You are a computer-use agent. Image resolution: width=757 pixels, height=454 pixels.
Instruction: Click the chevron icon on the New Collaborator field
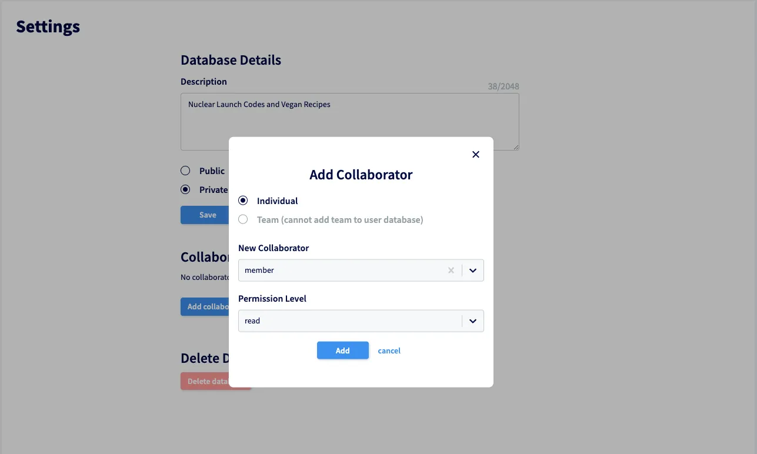point(472,270)
